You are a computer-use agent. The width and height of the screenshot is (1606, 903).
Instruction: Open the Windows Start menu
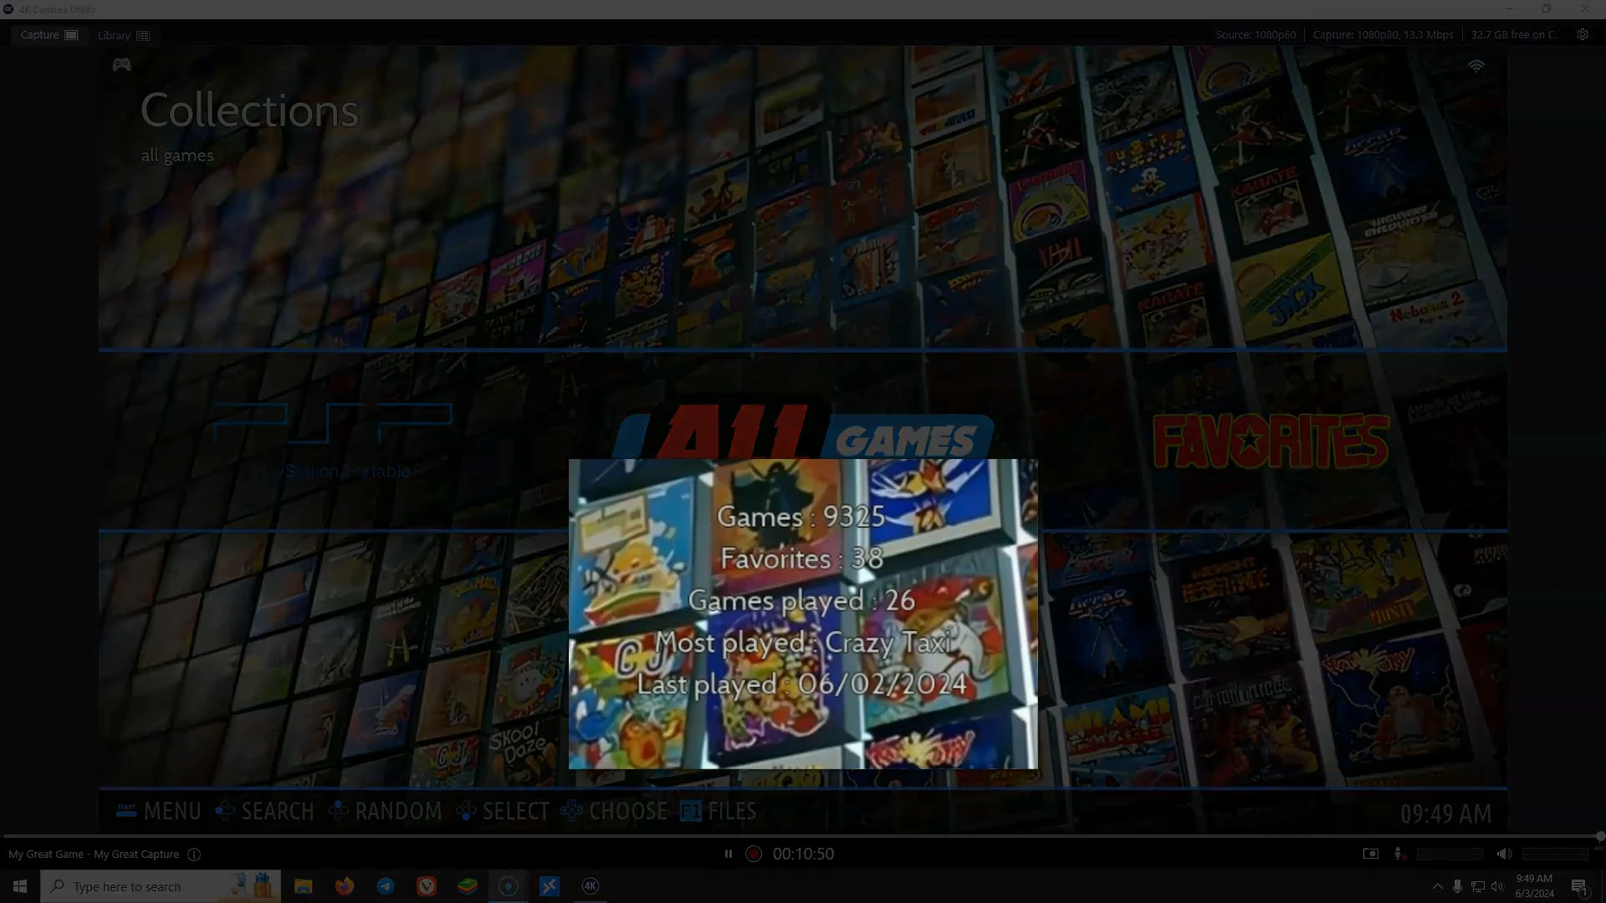pos(20,886)
